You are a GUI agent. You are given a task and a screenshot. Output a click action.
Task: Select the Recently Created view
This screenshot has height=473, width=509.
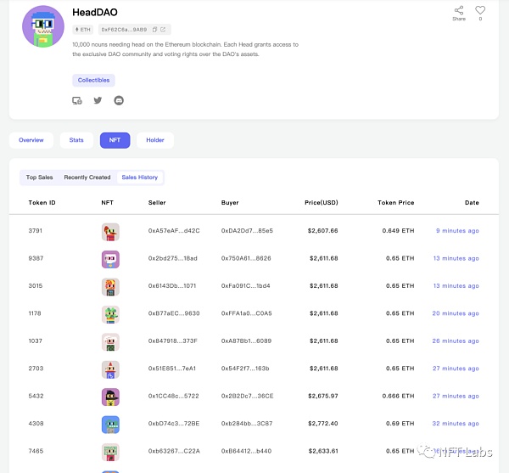87,177
